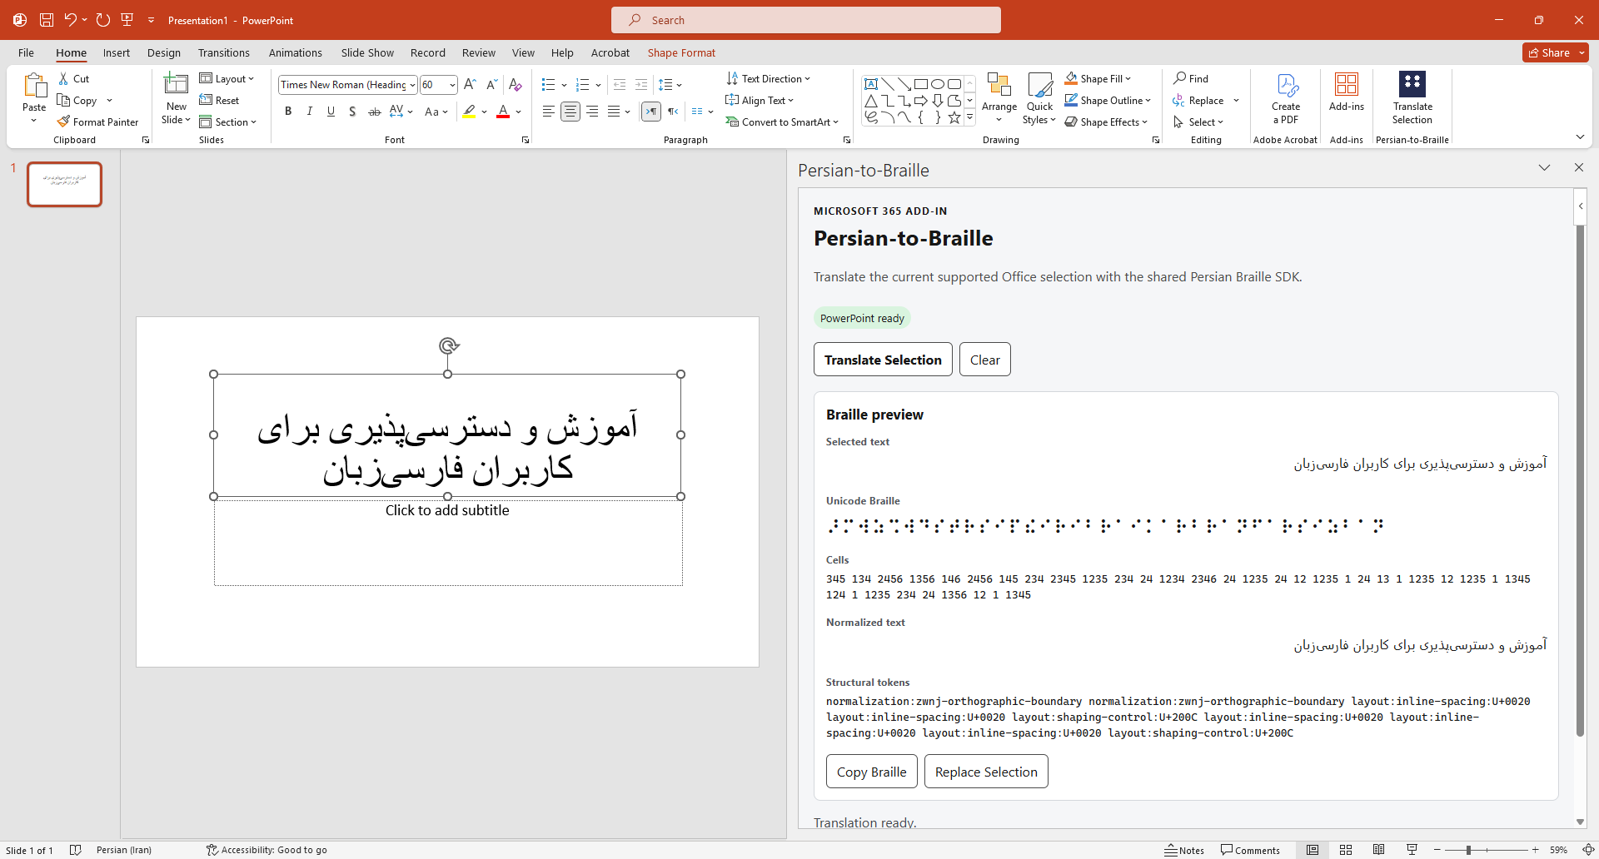Increase list indent level
Screen dimensions: 1599x859
pyautogui.click(x=641, y=84)
